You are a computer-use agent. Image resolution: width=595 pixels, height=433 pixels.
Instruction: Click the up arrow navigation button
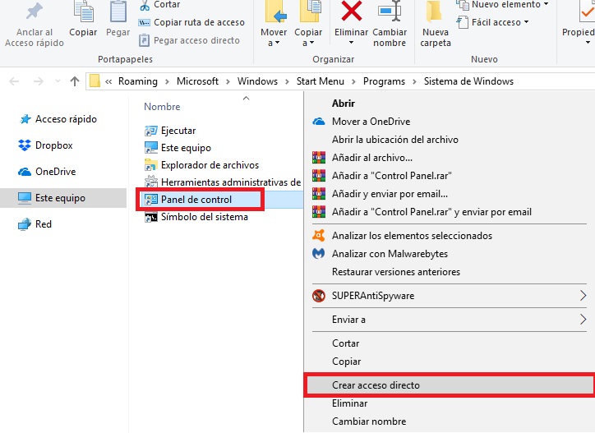75,81
